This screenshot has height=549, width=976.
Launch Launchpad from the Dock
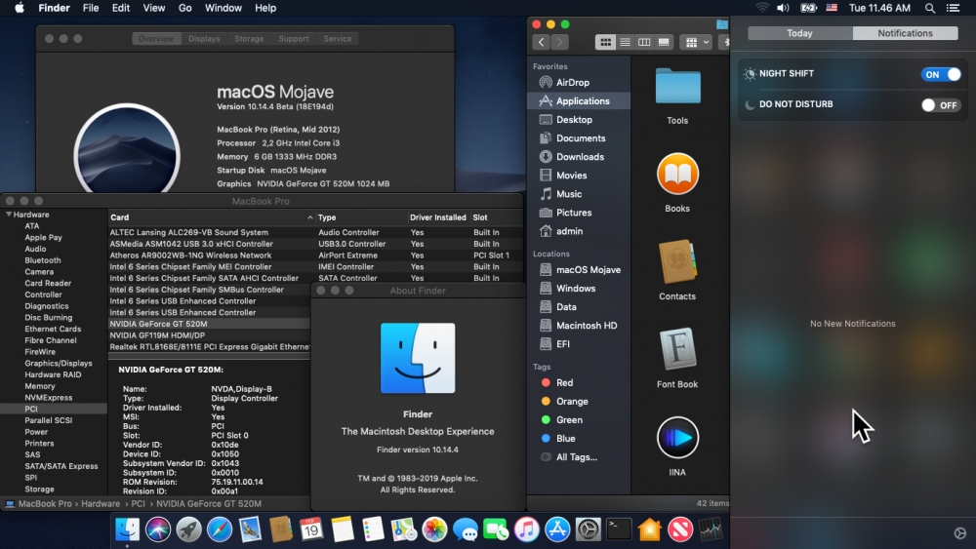tap(188, 529)
